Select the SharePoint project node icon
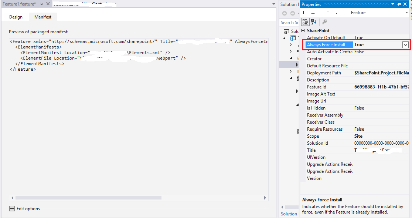The width and height of the screenshot is (412, 218). tap(293, 38)
